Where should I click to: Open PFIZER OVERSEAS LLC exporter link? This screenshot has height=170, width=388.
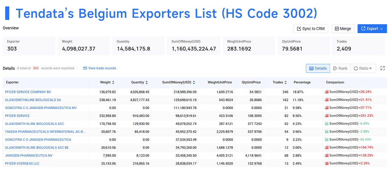point(22,163)
